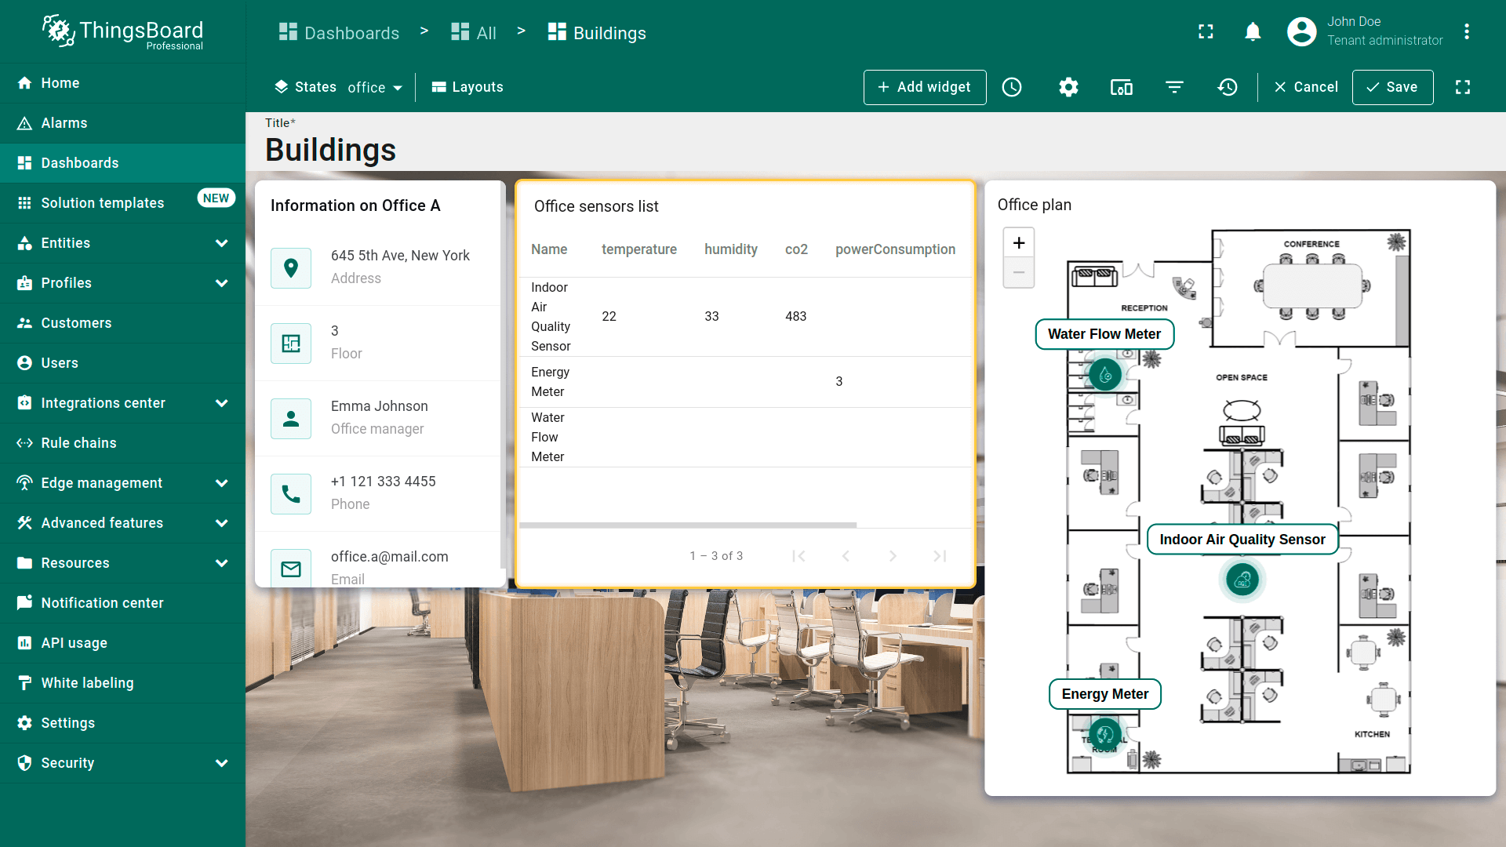
Task: Go to Alarms in sidebar
Action: [x=64, y=123]
